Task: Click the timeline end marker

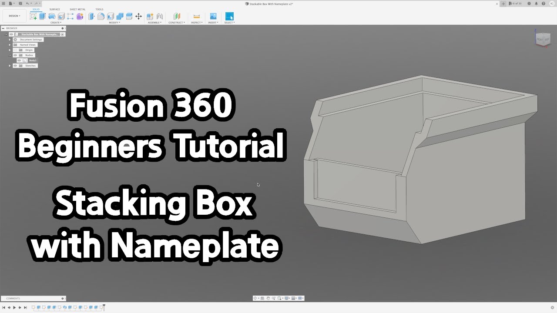Action: pyautogui.click(x=104, y=307)
